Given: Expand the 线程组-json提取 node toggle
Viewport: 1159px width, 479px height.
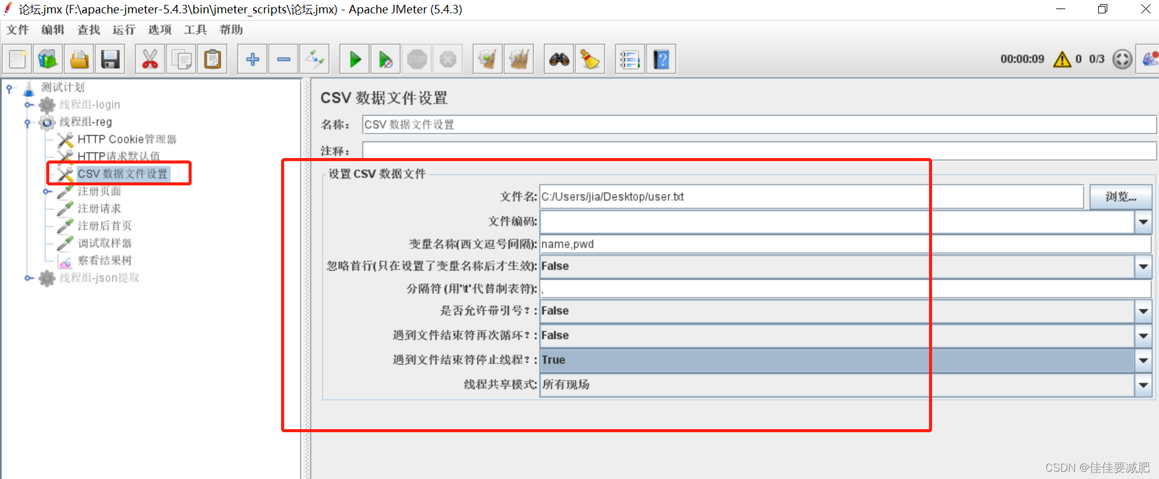Looking at the screenshot, I should coord(29,278).
